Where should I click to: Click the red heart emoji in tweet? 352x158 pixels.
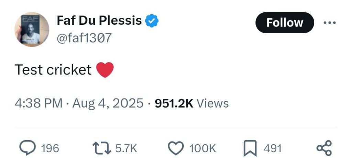pyautogui.click(x=104, y=70)
